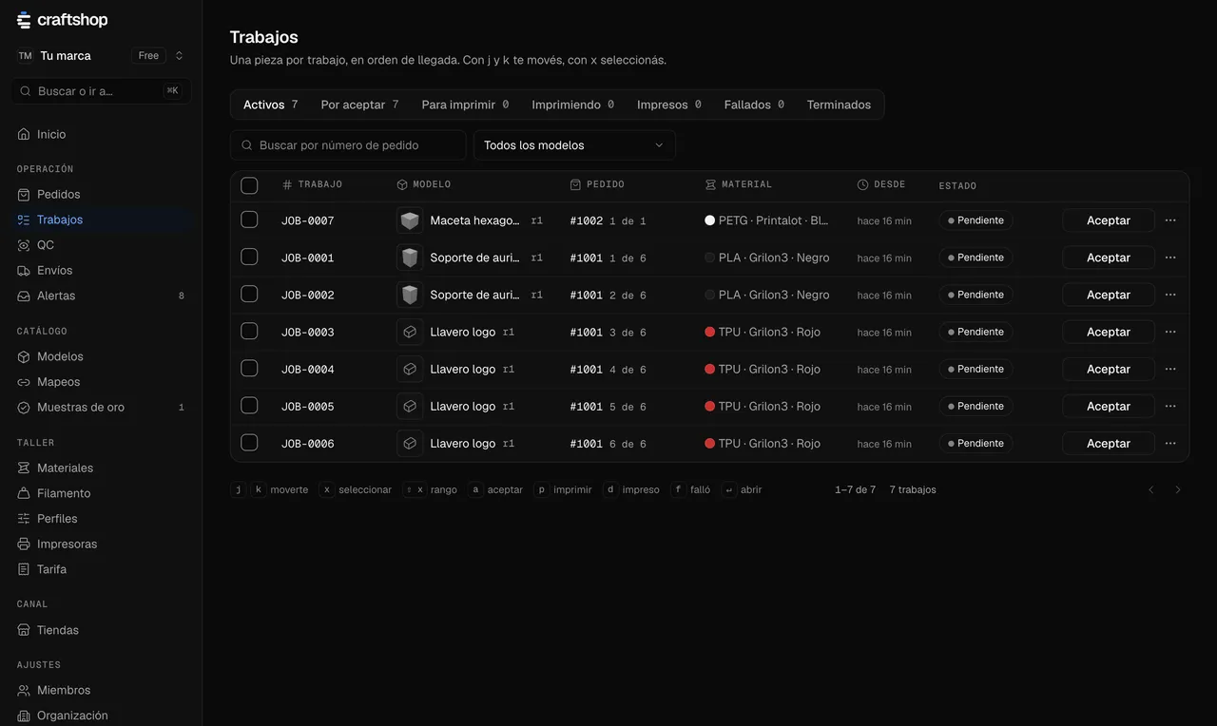Screen dimensions: 1217x726
Task: Click the Maceta hexagonal model thumbnail
Action: 410,220
